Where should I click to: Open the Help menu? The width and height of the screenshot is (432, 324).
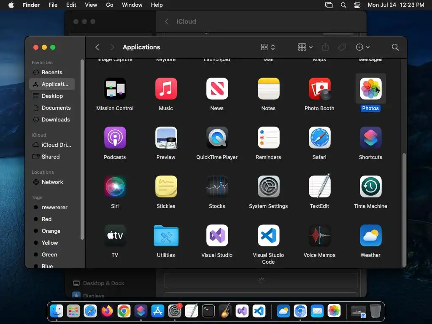(157, 5)
